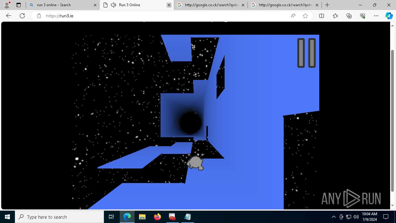Add this page to favorites
This screenshot has height=223, width=396.
pyautogui.click(x=305, y=16)
